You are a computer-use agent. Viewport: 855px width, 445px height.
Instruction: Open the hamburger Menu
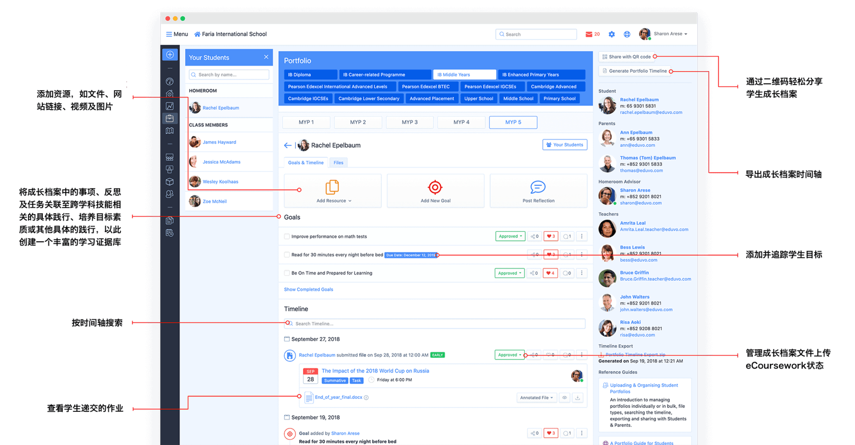tap(177, 34)
